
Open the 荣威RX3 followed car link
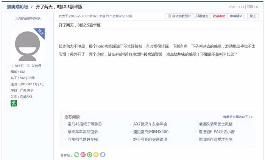[26, 96]
